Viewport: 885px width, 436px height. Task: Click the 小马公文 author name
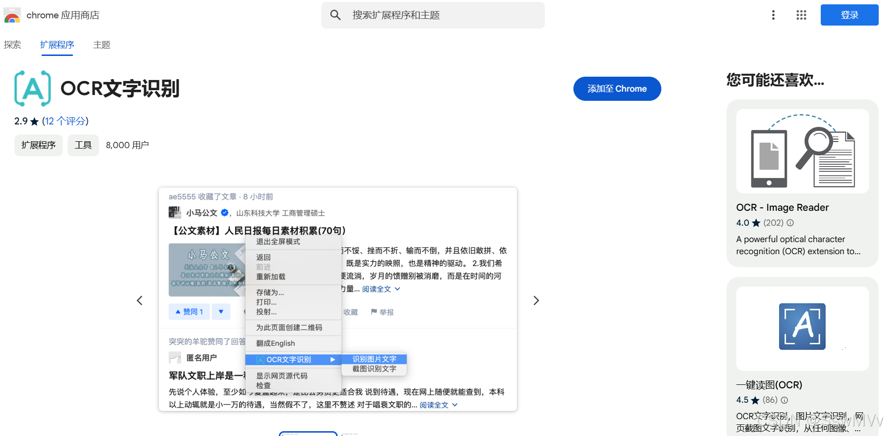click(x=202, y=213)
